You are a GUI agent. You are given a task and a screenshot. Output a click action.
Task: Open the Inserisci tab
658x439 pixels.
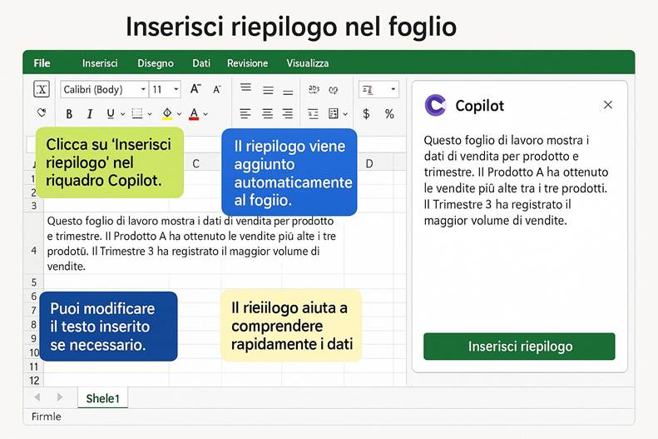[x=100, y=63]
